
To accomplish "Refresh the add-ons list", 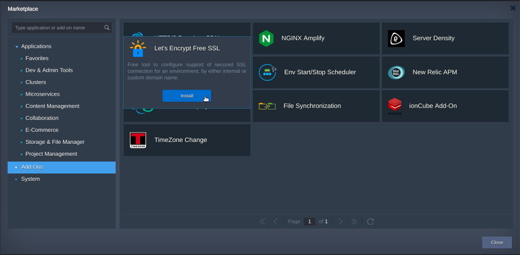I will pos(370,222).
